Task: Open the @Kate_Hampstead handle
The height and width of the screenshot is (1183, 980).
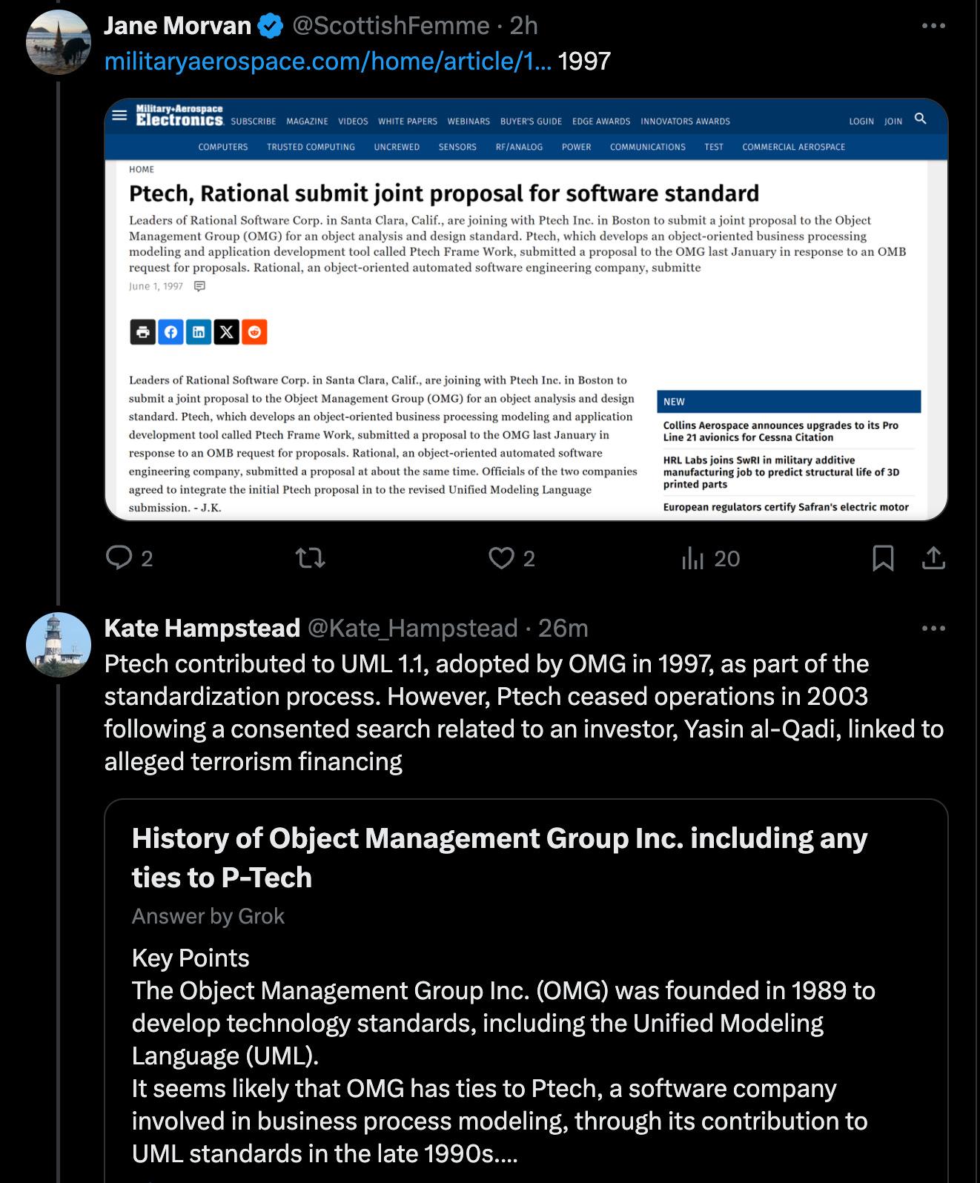Action: pos(412,629)
